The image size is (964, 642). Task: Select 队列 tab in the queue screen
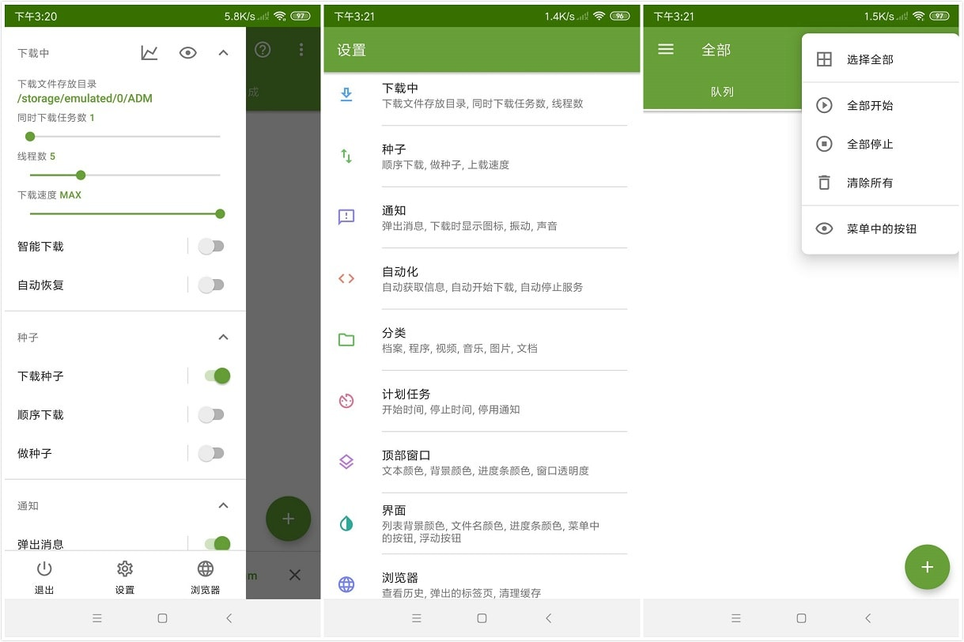(722, 91)
